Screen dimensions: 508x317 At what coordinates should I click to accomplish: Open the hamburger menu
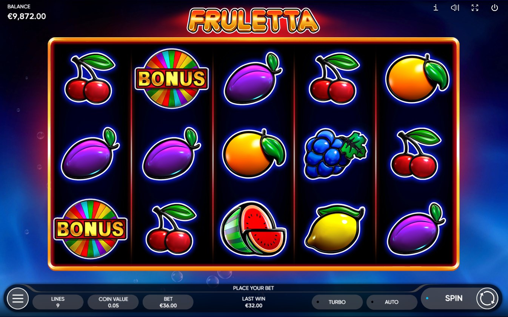coord(18,299)
